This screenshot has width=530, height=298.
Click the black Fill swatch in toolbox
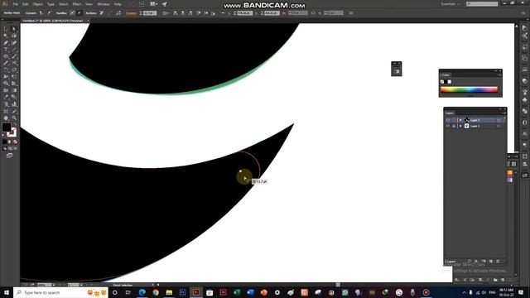coord(6,127)
